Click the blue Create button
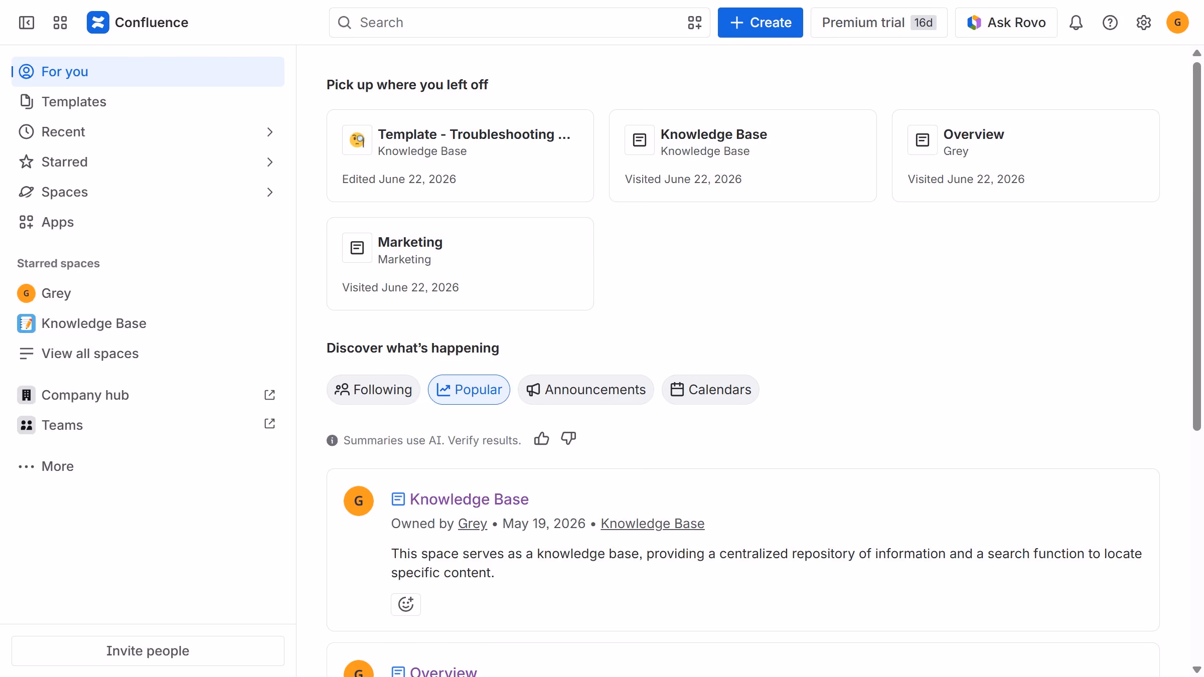This screenshot has height=677, width=1204. pyautogui.click(x=760, y=23)
